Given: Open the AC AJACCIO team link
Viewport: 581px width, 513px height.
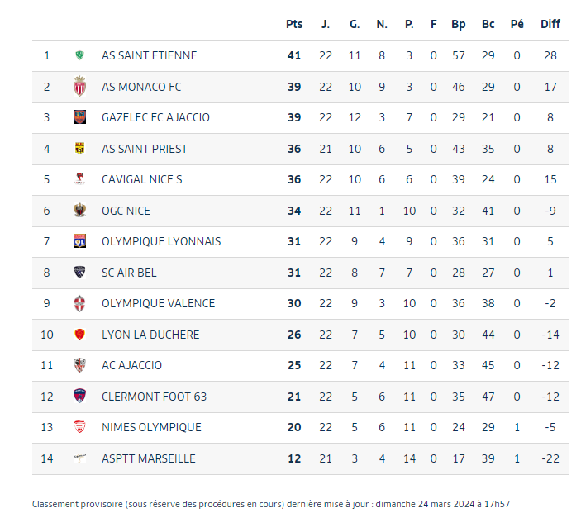Looking at the screenshot, I should click(131, 365).
